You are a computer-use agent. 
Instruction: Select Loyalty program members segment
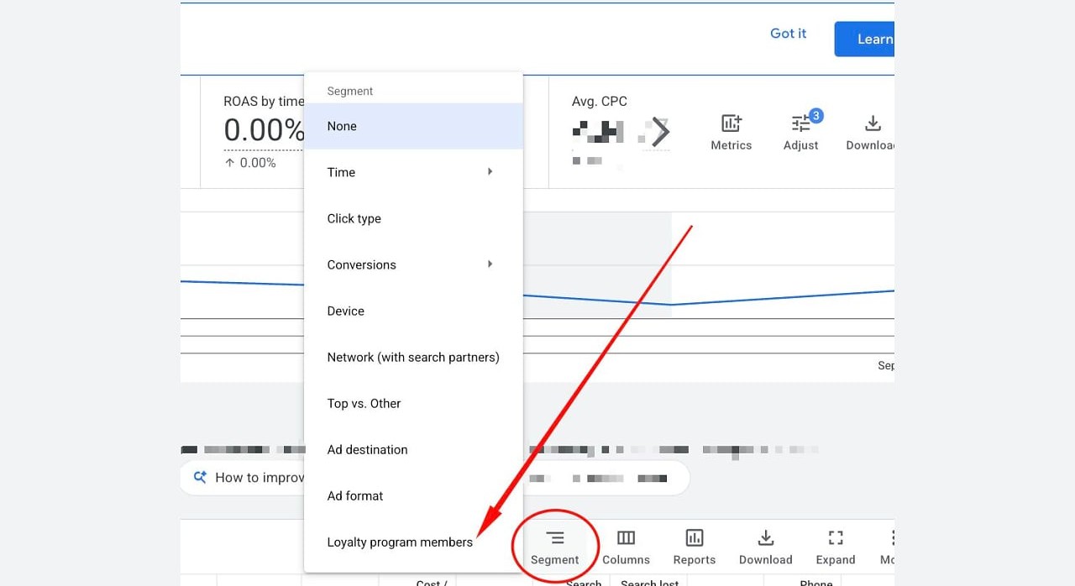[413, 542]
